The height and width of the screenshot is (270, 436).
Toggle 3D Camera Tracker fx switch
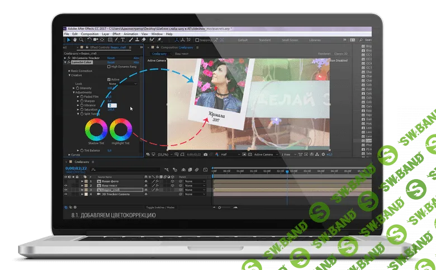coord(69,58)
